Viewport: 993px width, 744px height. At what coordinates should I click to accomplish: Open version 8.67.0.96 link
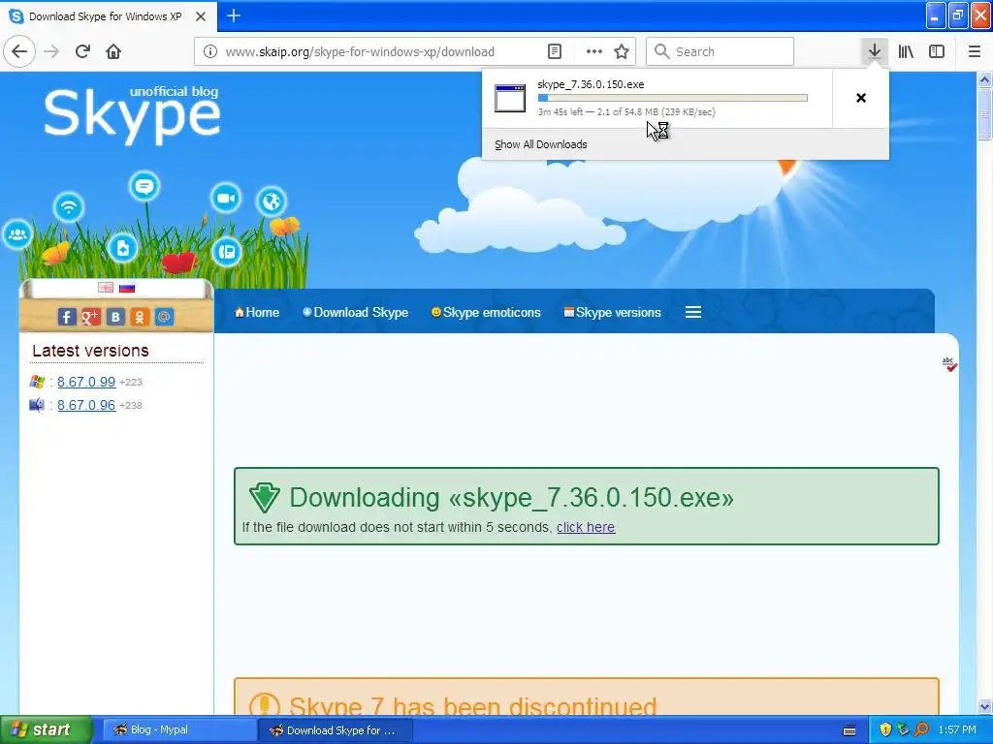click(x=86, y=405)
